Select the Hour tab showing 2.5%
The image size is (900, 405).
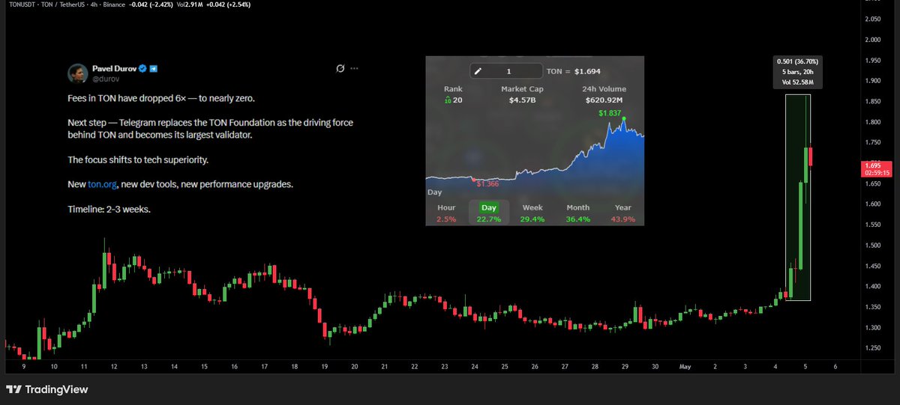click(x=446, y=213)
